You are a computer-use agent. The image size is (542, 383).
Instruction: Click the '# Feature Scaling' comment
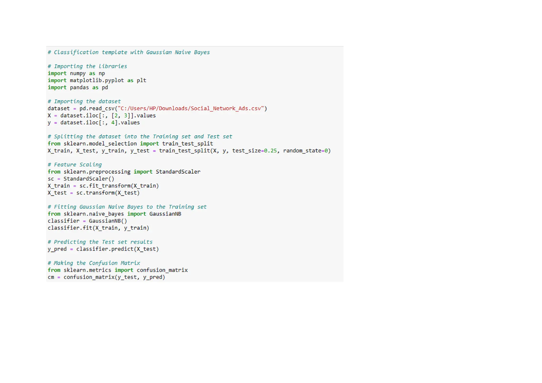[x=75, y=165]
